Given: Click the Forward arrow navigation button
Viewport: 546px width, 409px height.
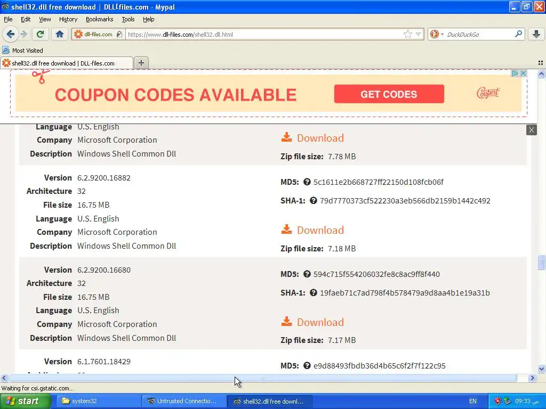Looking at the screenshot, I should point(23,34).
